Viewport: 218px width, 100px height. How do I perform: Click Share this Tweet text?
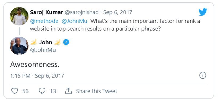(97, 91)
